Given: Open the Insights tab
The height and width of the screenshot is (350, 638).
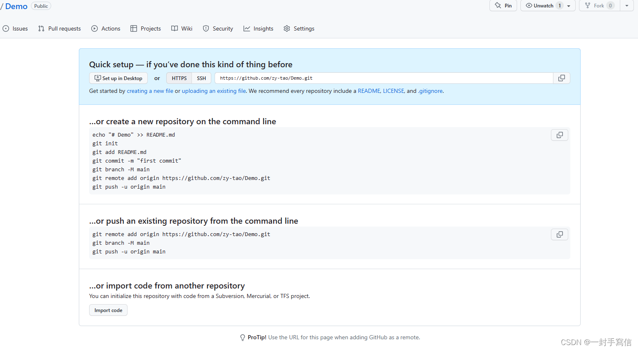Looking at the screenshot, I should [258, 28].
